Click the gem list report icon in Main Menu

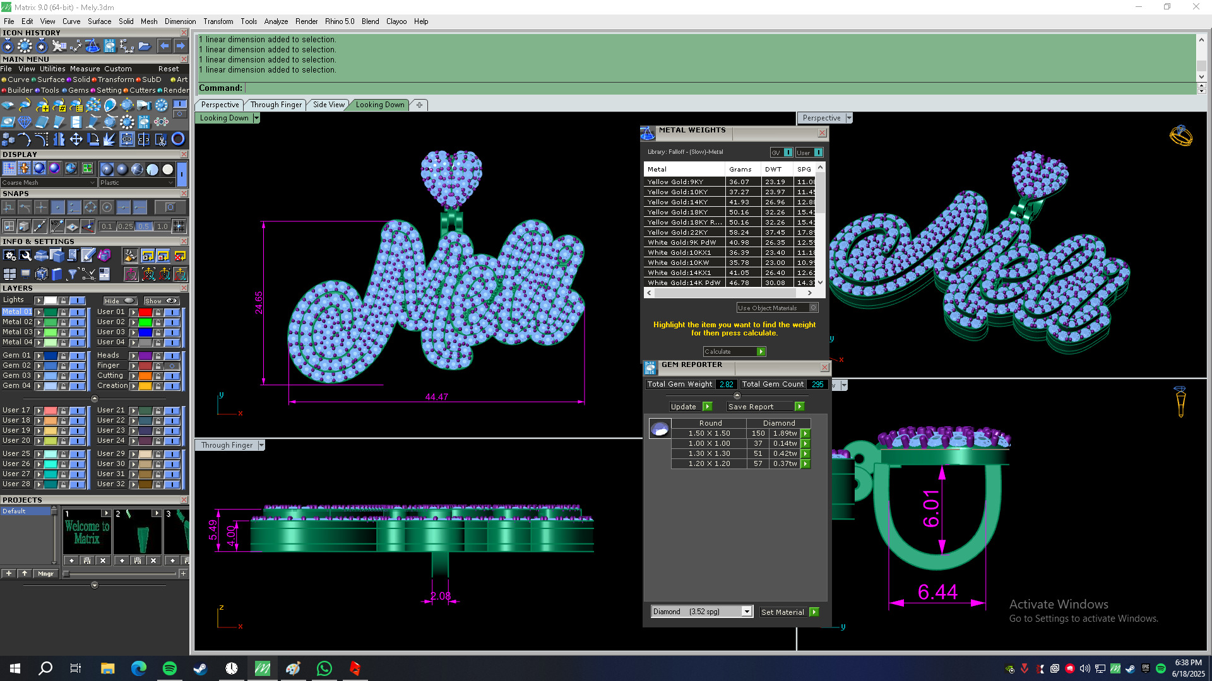pyautogui.click(x=144, y=122)
